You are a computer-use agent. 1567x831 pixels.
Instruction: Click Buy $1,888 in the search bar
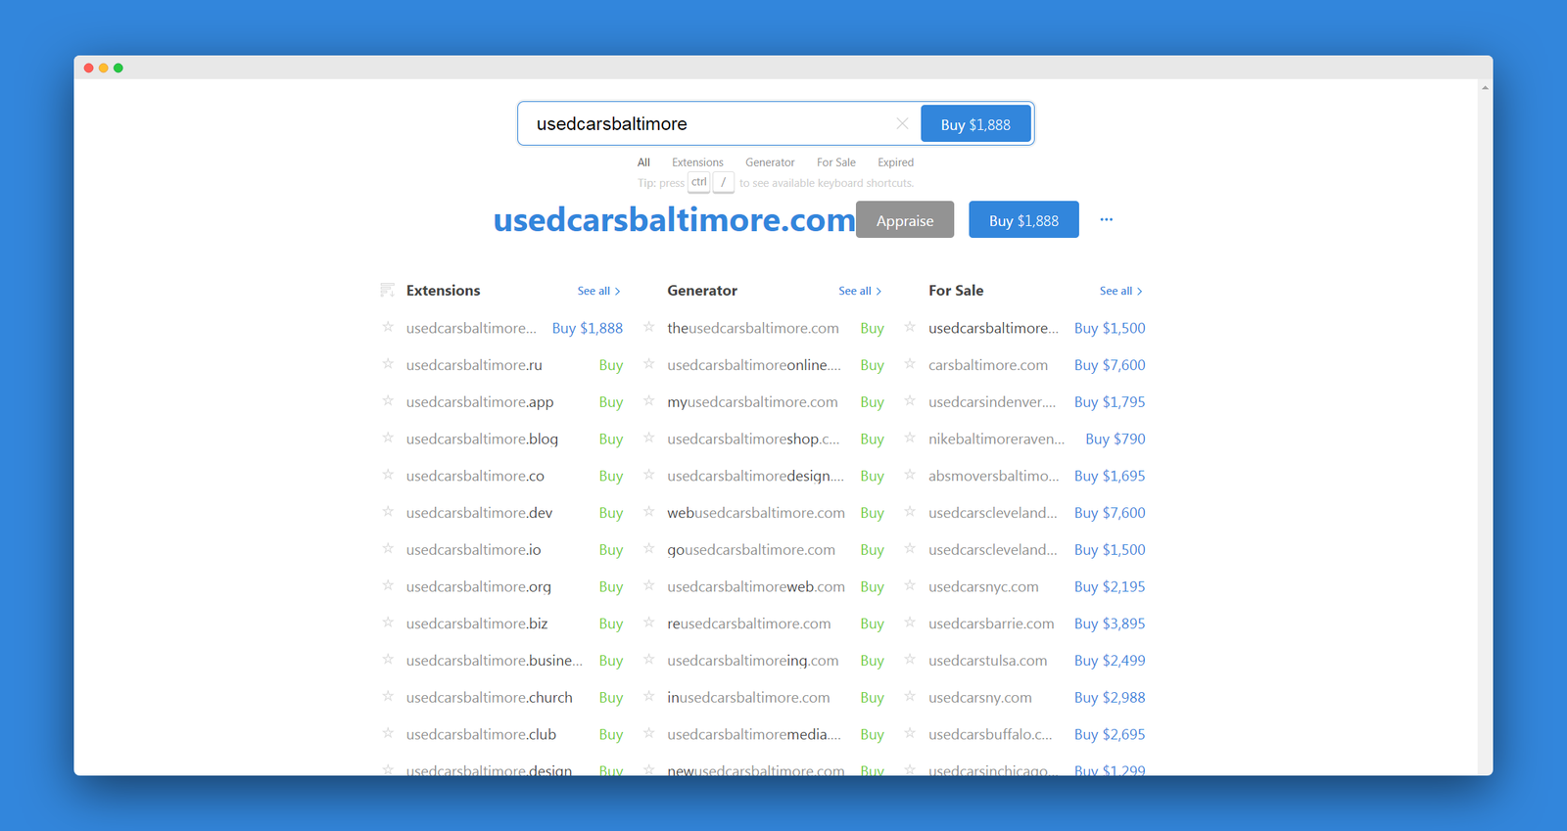pyautogui.click(x=975, y=124)
